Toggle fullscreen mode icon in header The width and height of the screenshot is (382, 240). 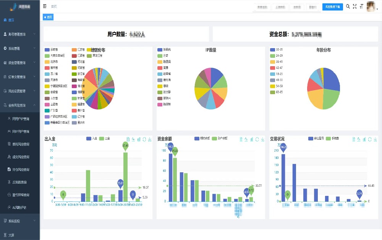pyautogui.click(x=354, y=7)
